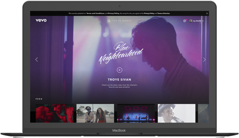Open the notifications chat bubble icon
This screenshot has width=239, height=138.
tap(185, 21)
